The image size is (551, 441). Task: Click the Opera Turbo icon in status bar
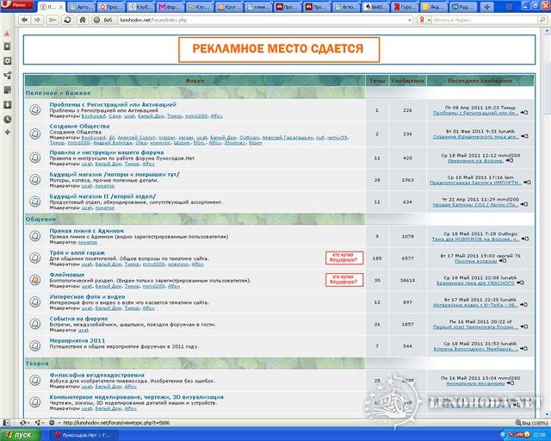(x=52, y=422)
